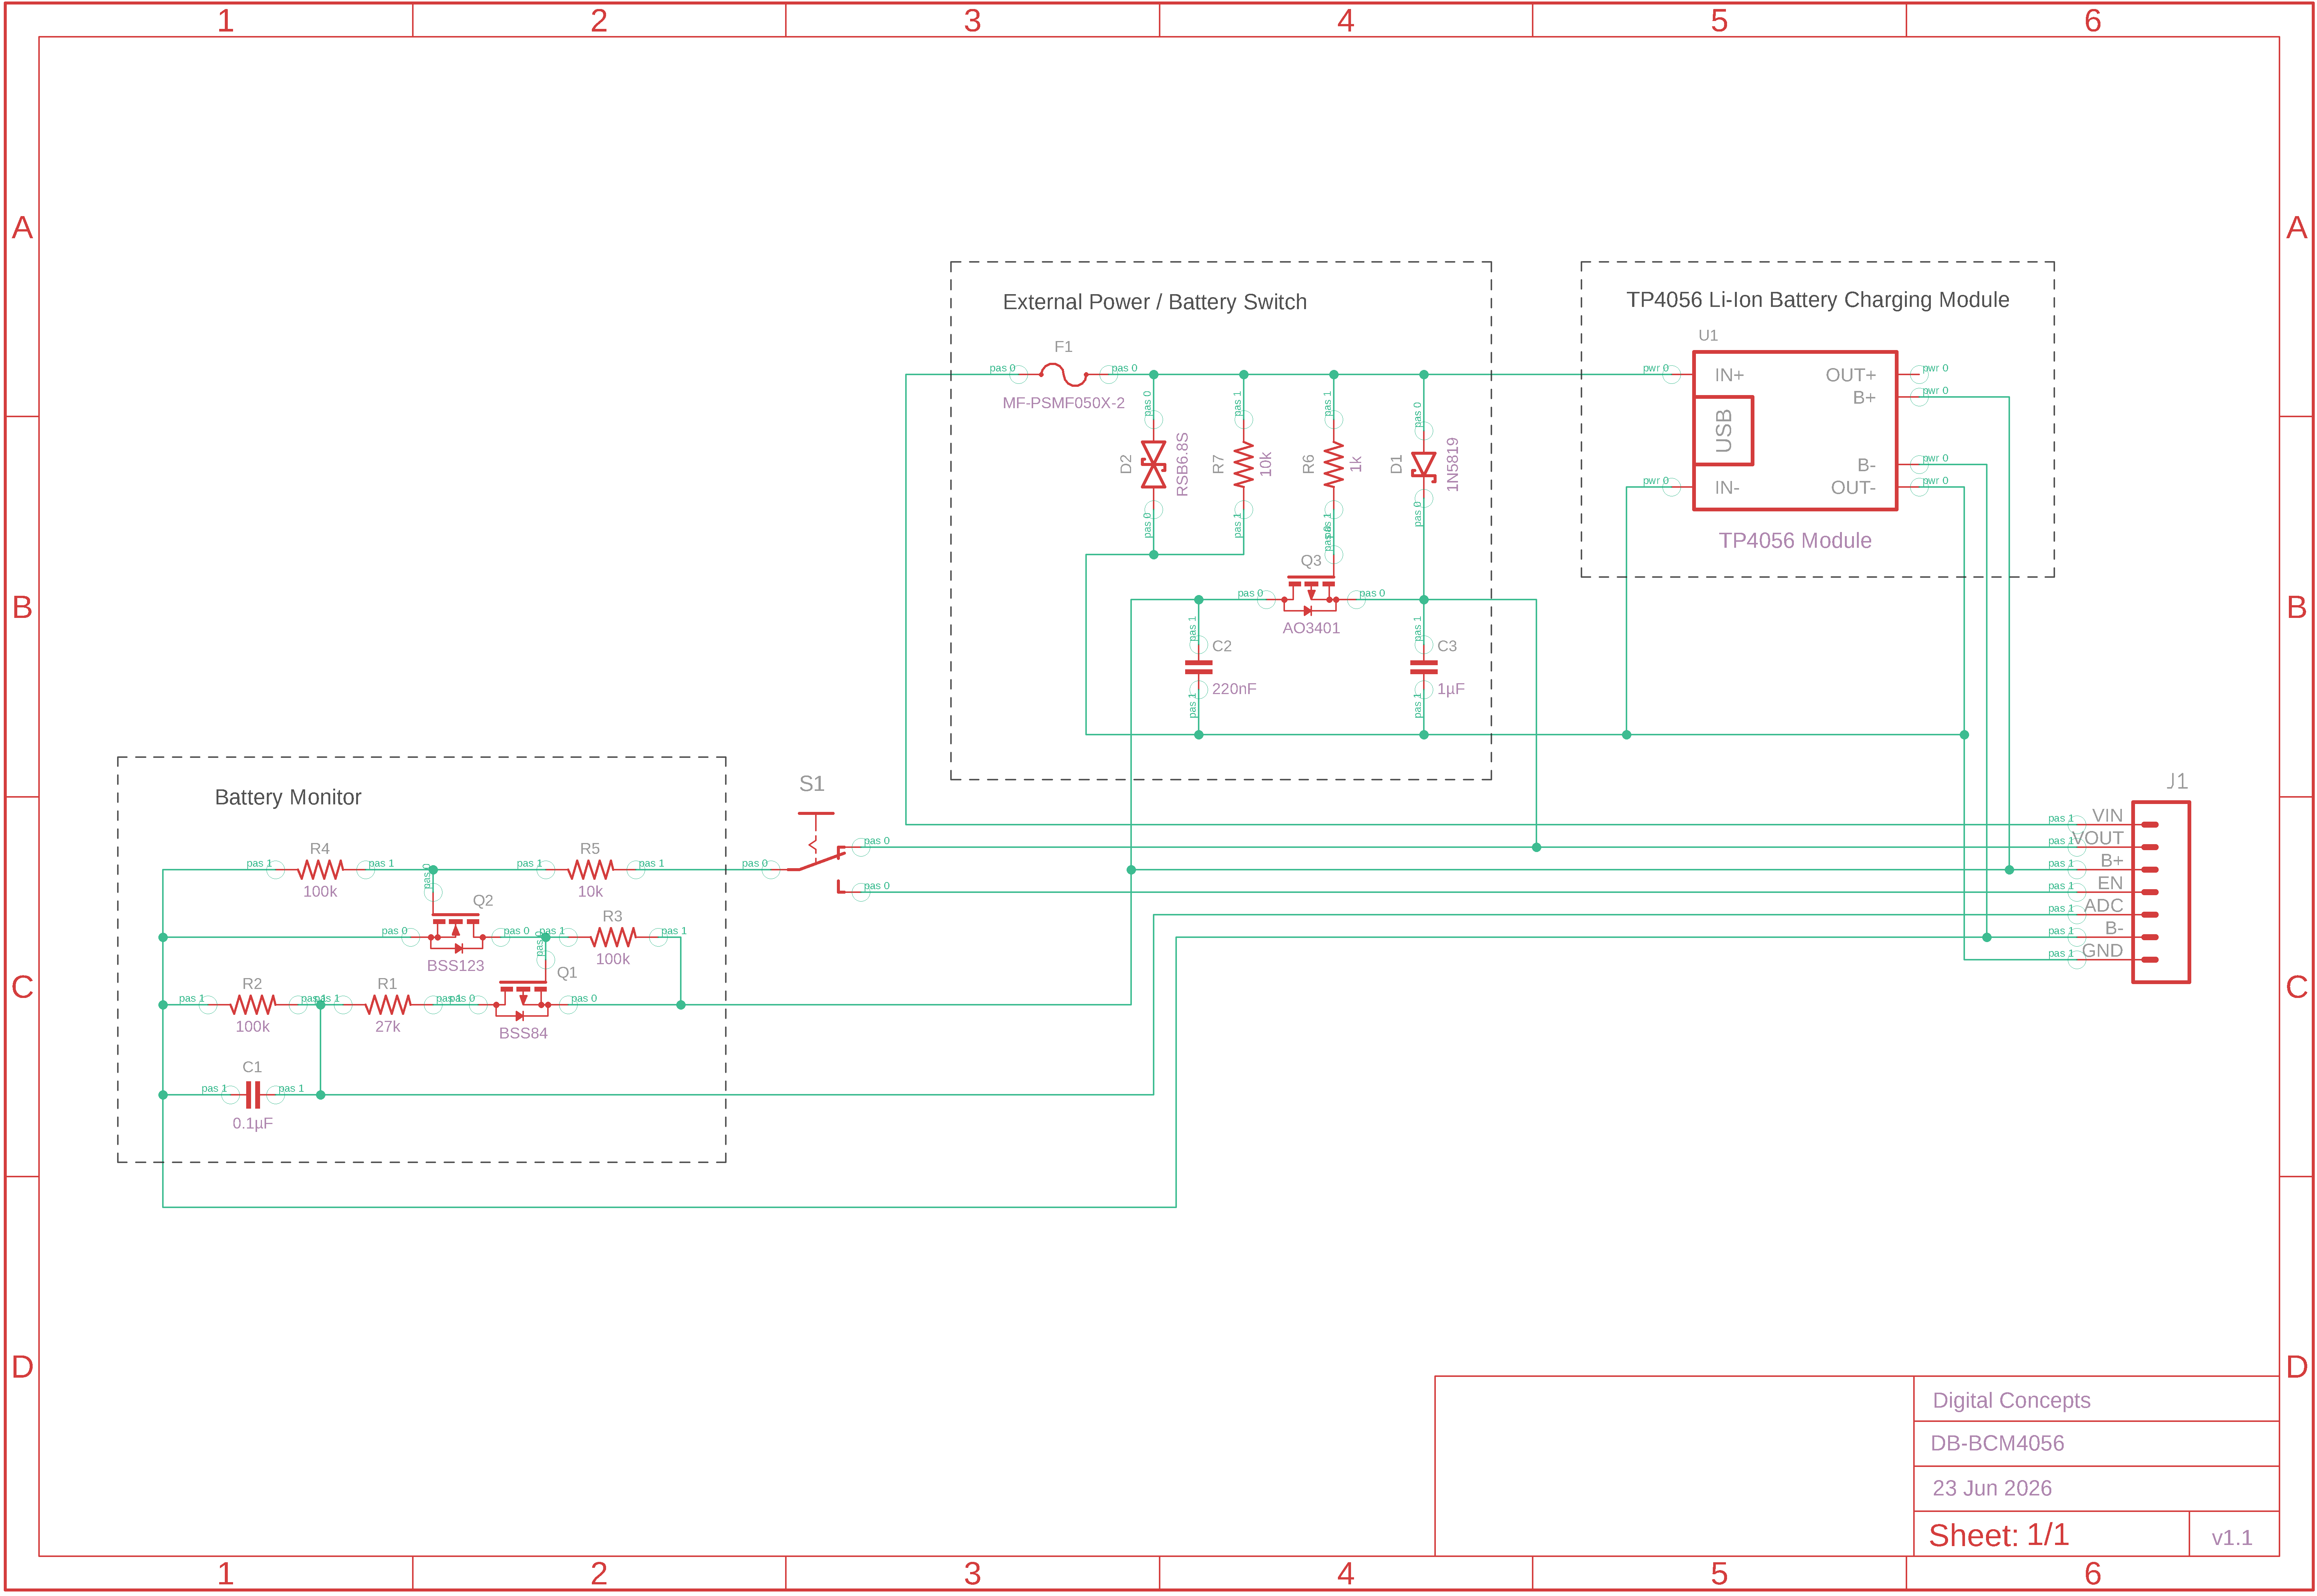Click the TP4056 Li-Ion Battery Charging Module title
2317x1596 pixels.
pos(1817,300)
